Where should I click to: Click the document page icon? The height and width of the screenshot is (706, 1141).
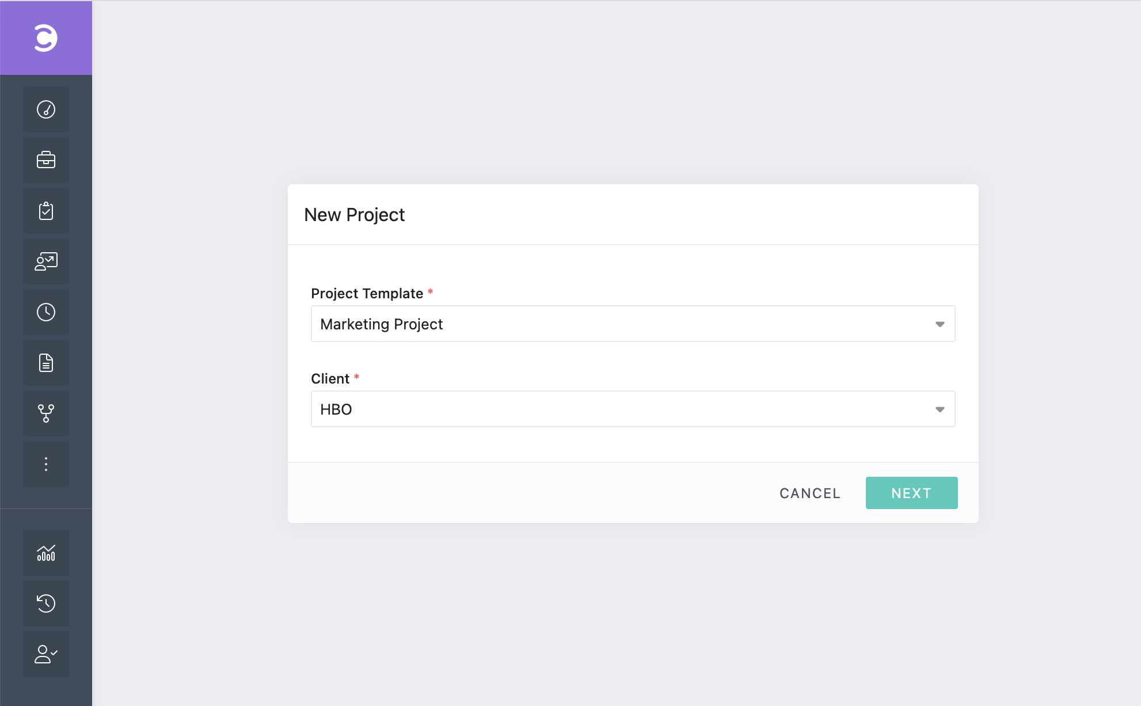tap(46, 363)
